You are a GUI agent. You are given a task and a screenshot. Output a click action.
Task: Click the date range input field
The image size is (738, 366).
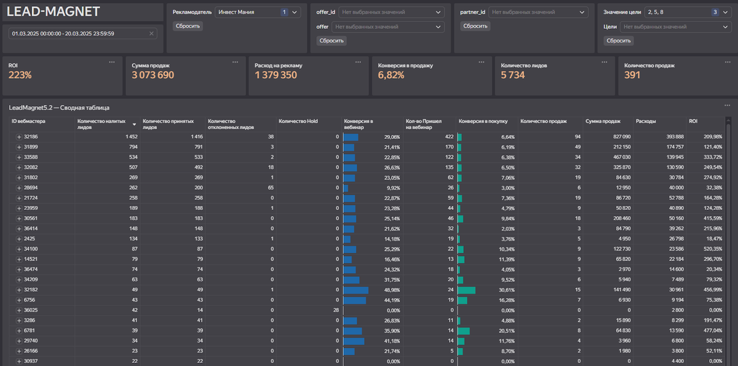click(82, 33)
